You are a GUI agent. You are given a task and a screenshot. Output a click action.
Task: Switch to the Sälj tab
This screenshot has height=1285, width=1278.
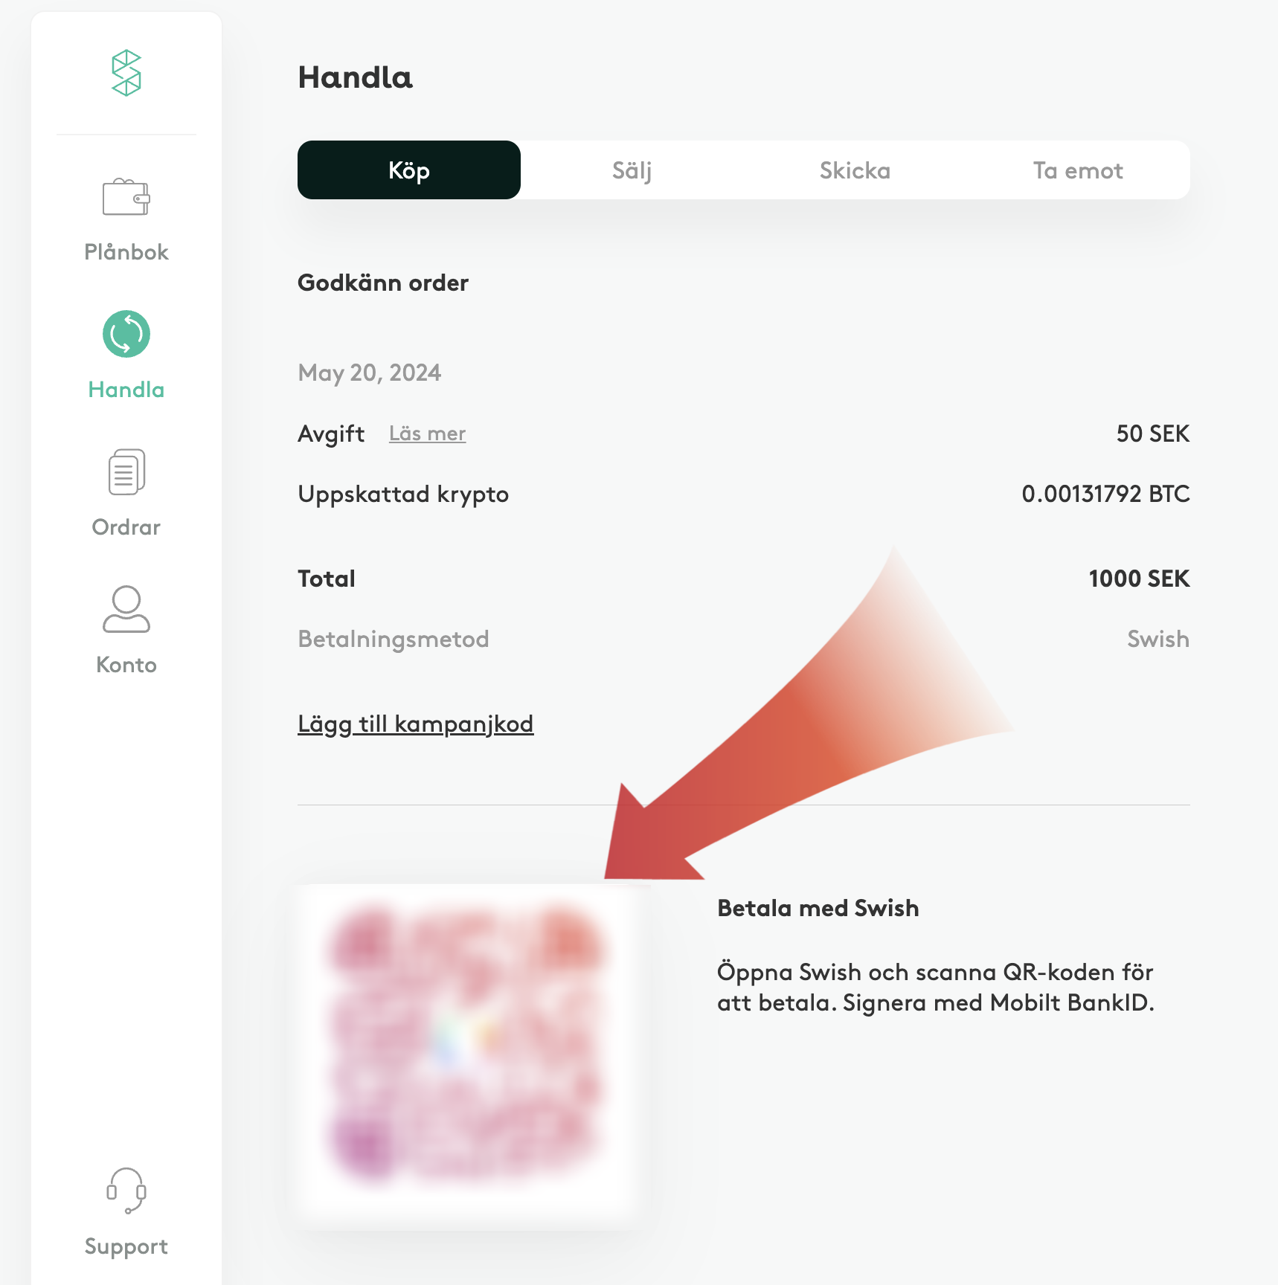[x=632, y=170]
